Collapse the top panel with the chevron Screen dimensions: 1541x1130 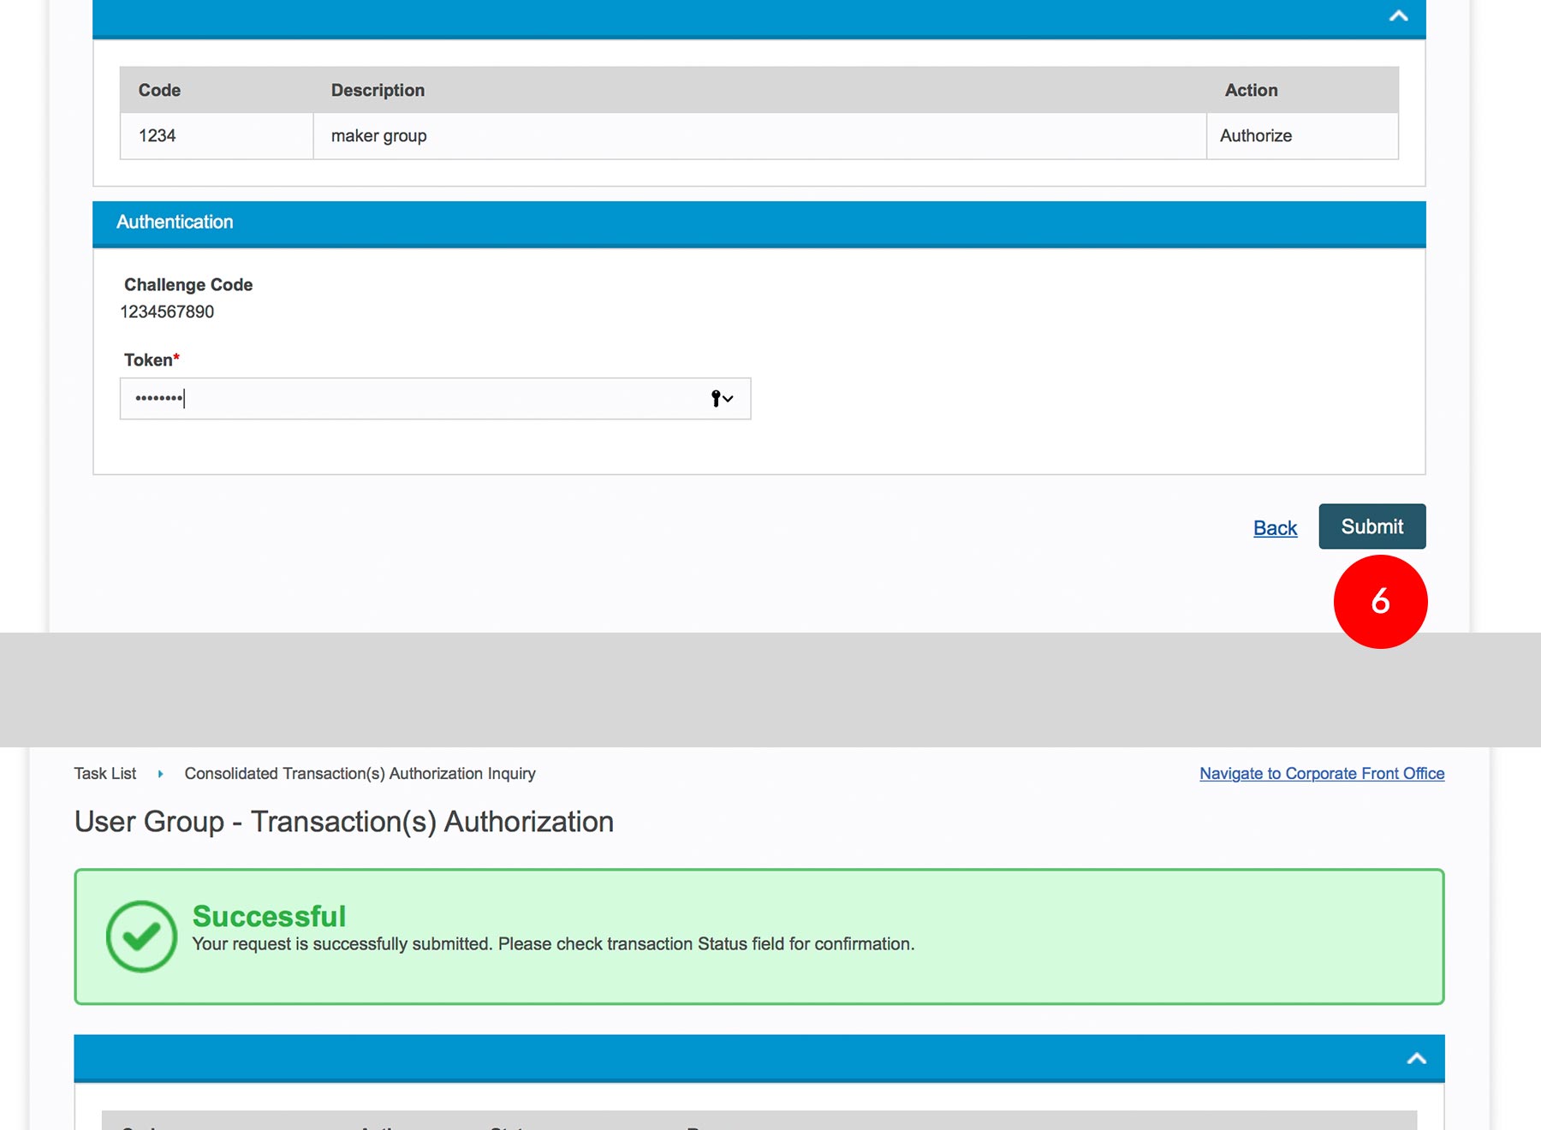point(1398,15)
